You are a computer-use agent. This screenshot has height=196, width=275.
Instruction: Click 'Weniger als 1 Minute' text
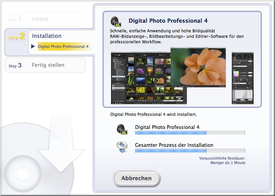click(228, 163)
